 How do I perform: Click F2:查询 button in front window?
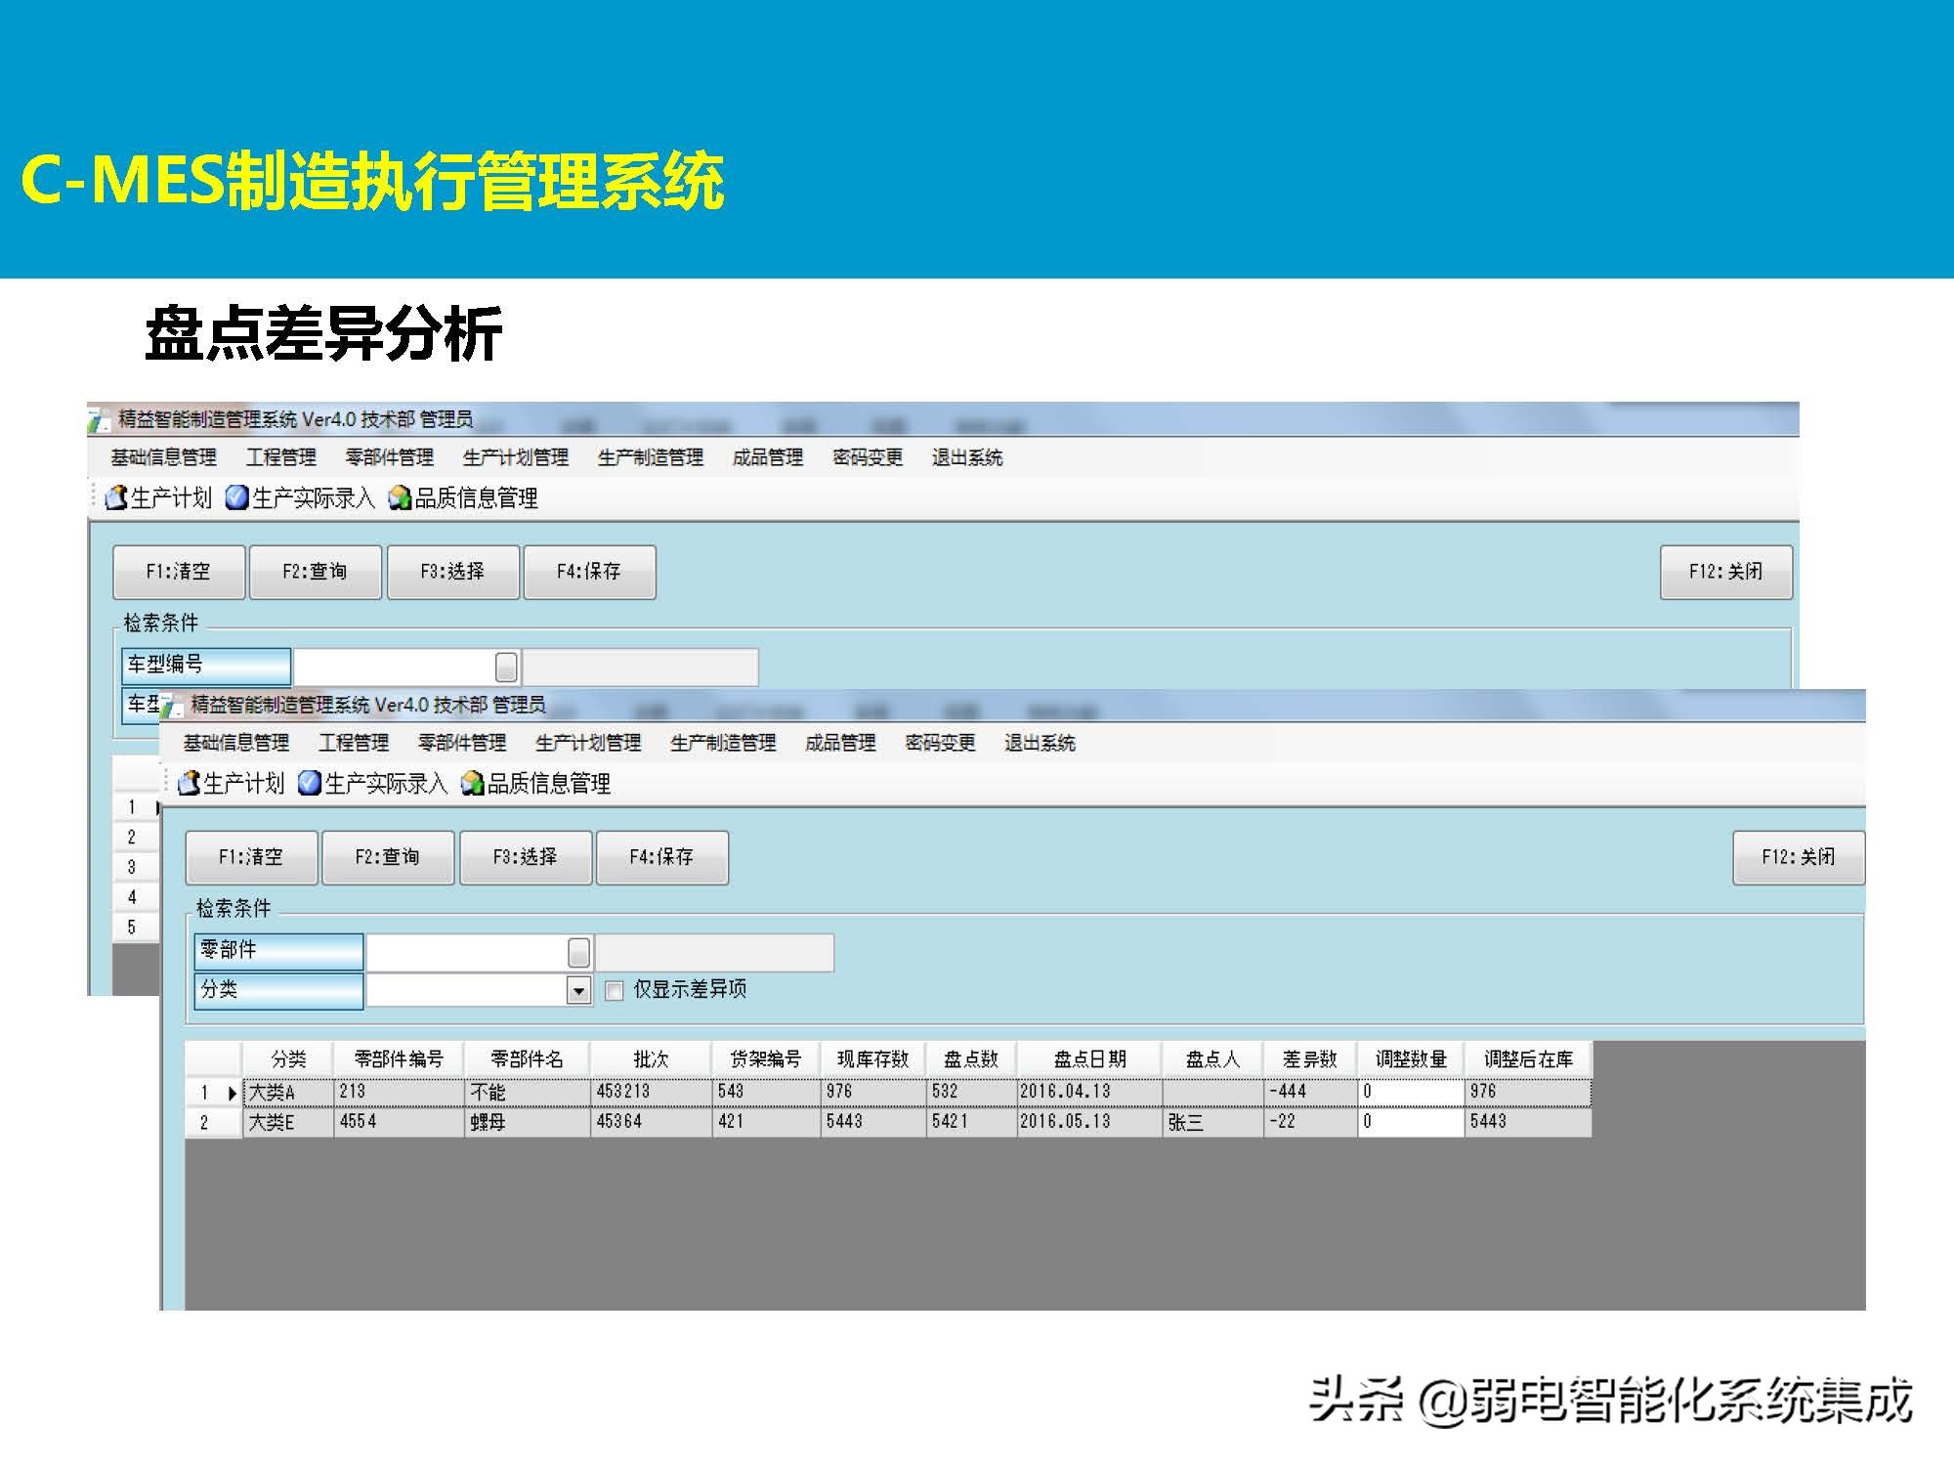coord(388,857)
